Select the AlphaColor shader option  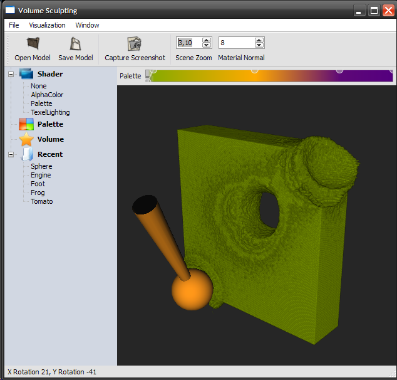click(x=47, y=95)
